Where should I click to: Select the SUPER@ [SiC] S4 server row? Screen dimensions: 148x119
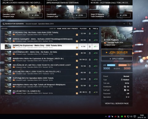(x=50, y=79)
